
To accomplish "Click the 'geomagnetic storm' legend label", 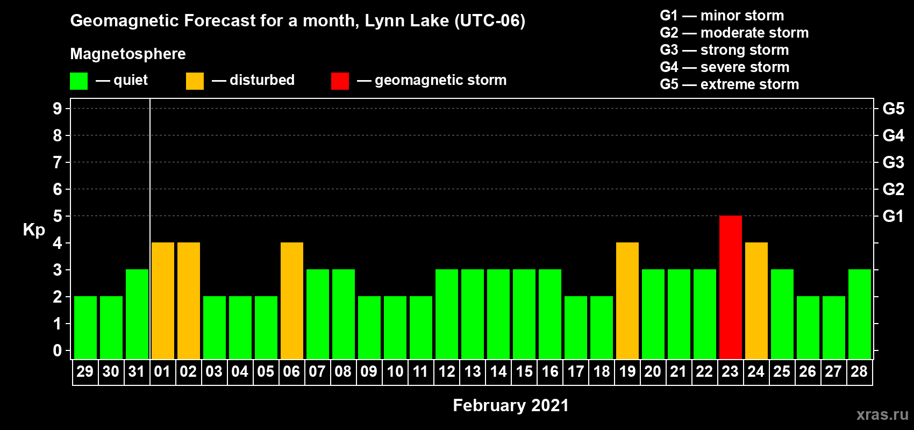I will click(x=441, y=81).
